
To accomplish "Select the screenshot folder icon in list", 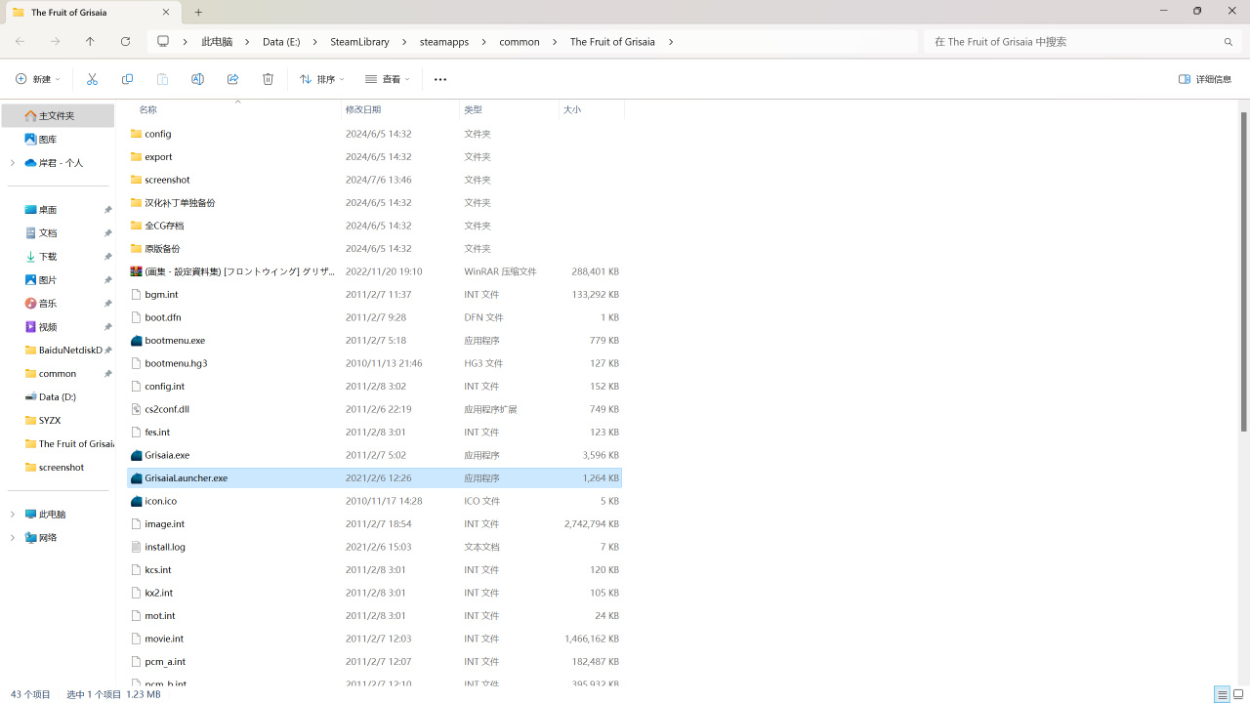I will pyautogui.click(x=137, y=180).
